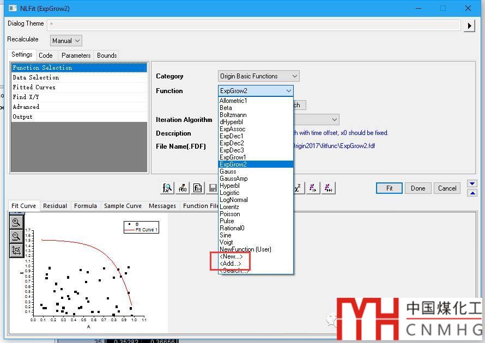The image size is (485, 343).
Task: Zoom in on the fit curve preview
Action: tap(16, 222)
